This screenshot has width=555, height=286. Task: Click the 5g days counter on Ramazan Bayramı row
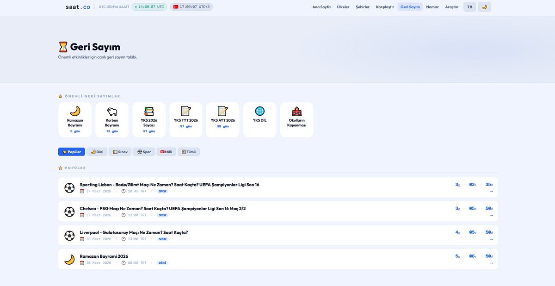pos(457,256)
